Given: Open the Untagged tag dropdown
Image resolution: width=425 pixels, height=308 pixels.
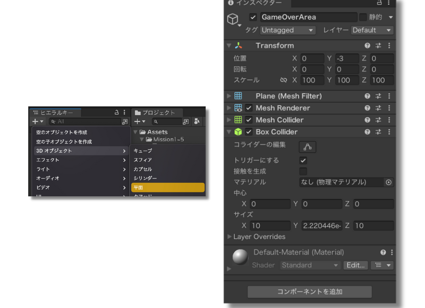Looking at the screenshot, I should [288, 30].
